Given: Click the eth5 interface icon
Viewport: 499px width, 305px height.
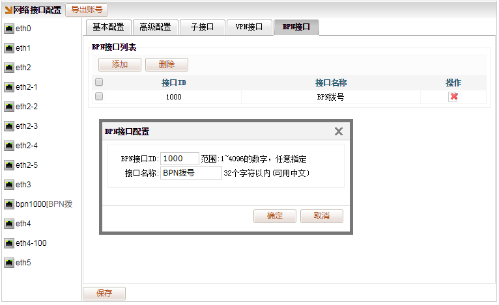Looking at the screenshot, I should 9,263.
